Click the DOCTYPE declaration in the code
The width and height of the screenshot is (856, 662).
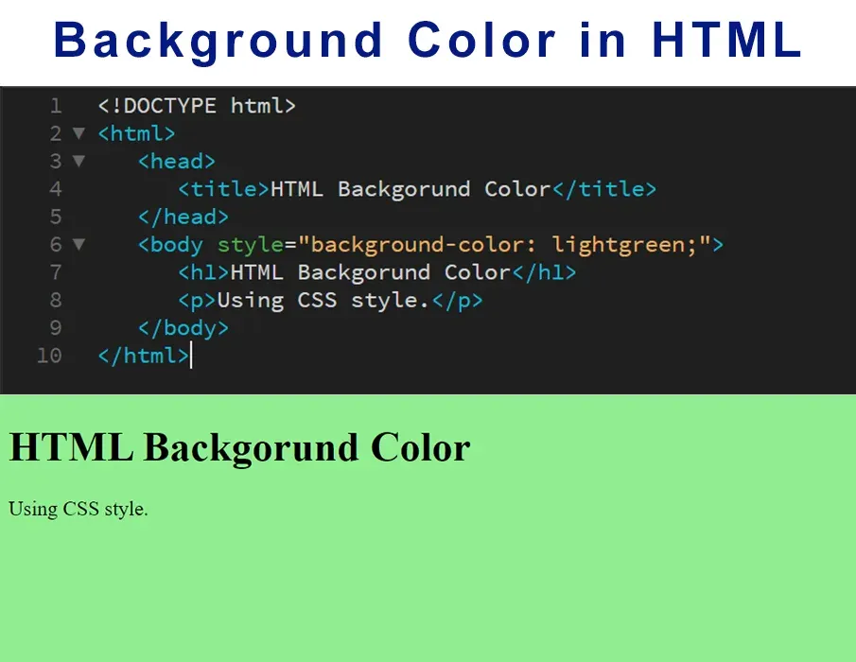(197, 106)
